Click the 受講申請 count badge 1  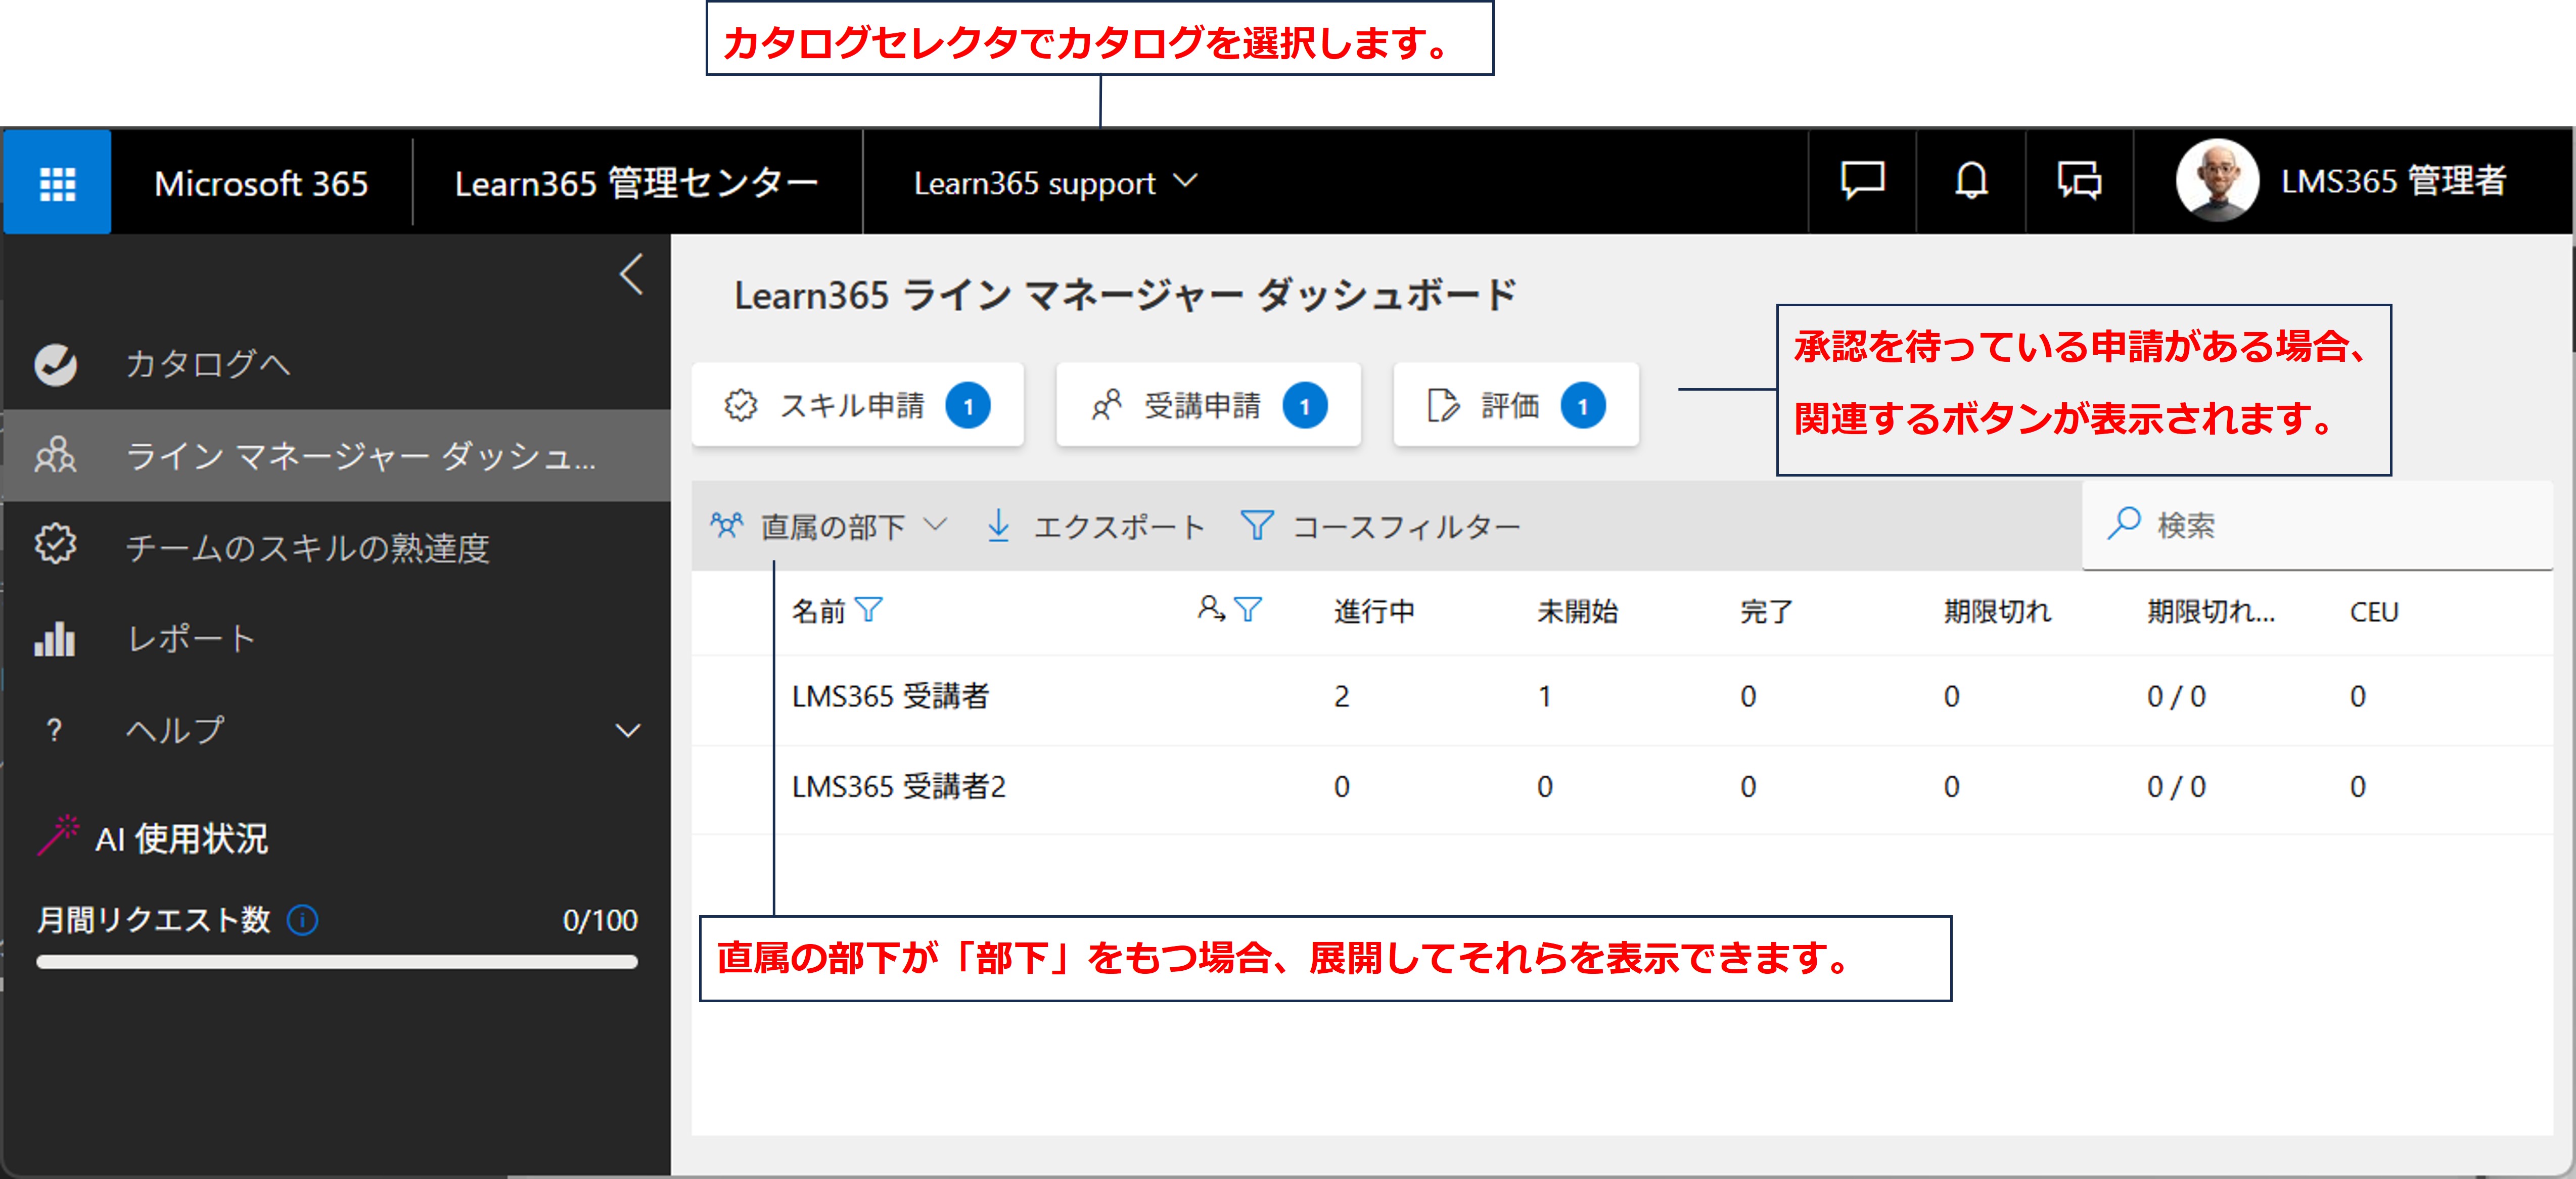[x=1305, y=405]
